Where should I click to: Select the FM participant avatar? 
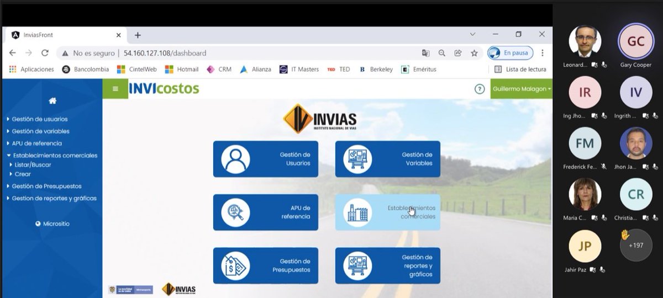pos(585,143)
